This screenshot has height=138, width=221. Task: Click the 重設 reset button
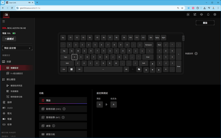coord(205,23)
